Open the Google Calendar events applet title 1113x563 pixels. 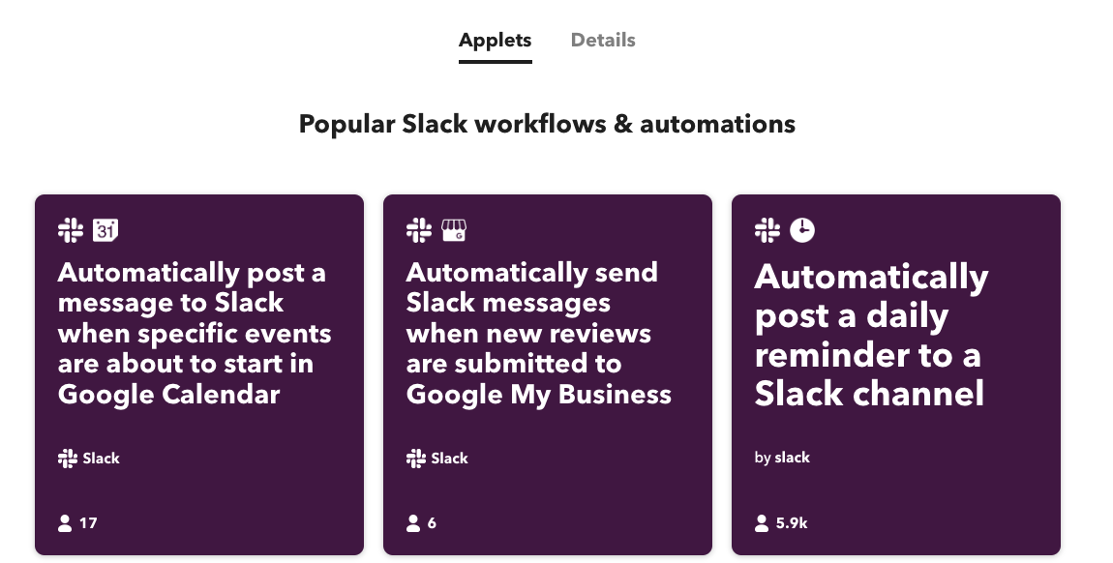195,334
